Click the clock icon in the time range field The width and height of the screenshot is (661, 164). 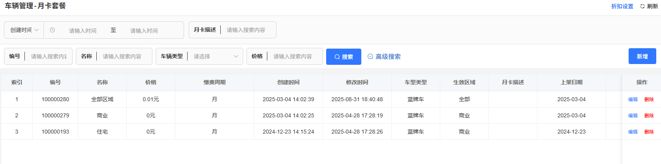coord(52,30)
